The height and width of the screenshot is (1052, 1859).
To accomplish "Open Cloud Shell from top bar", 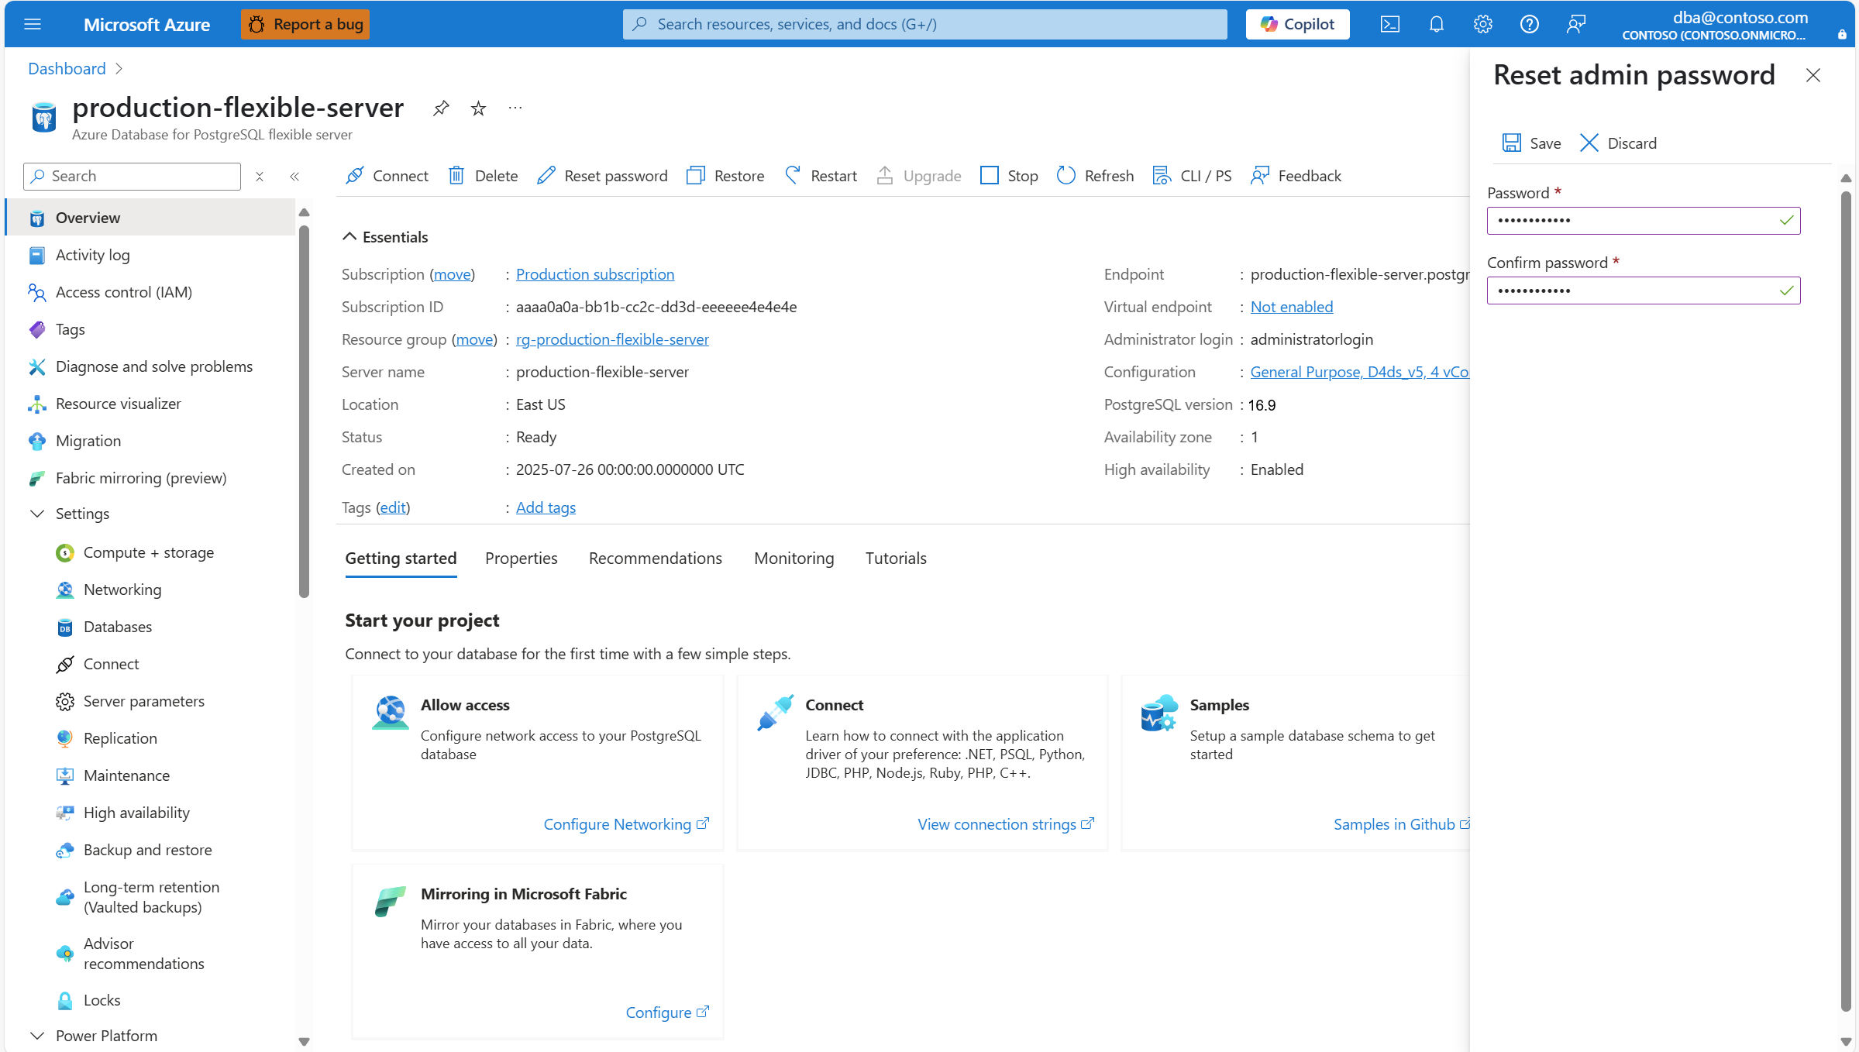I will (x=1389, y=24).
